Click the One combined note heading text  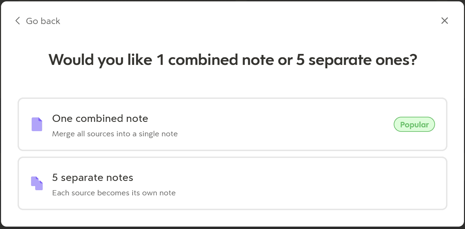[100, 118]
